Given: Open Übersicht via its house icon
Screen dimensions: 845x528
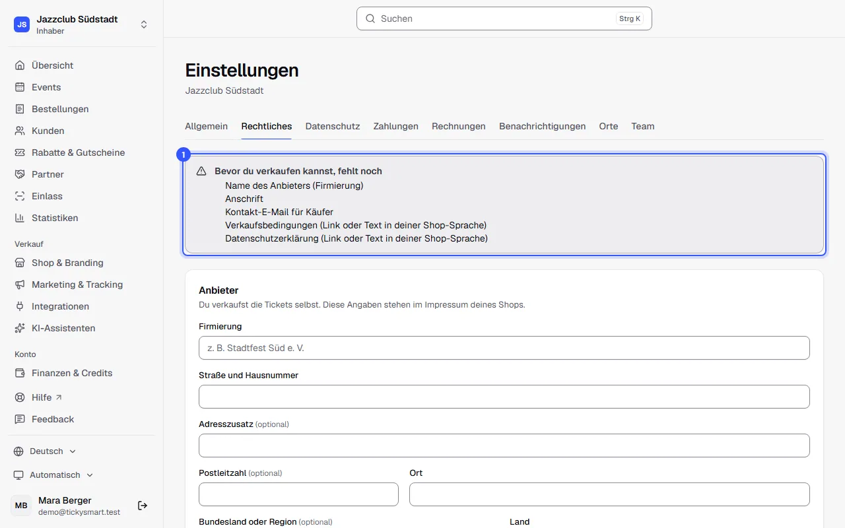Looking at the screenshot, I should [20, 65].
